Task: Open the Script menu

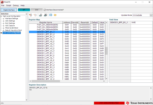Action: pos(9,6)
